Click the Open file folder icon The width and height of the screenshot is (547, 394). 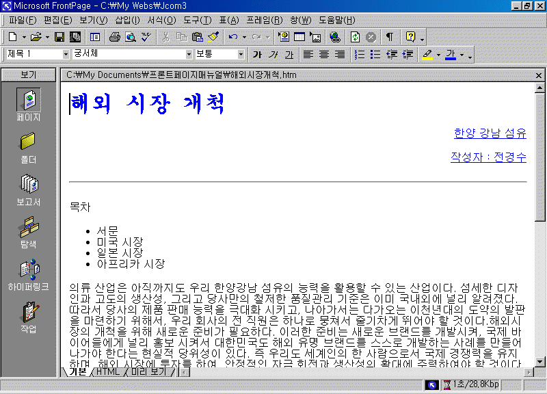pos(36,37)
